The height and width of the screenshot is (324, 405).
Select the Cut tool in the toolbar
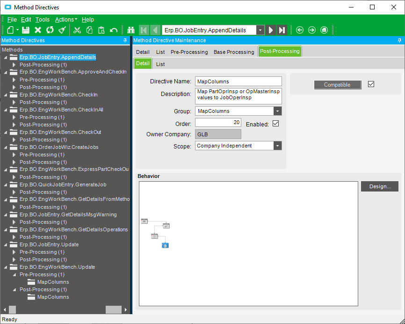tap(78, 30)
